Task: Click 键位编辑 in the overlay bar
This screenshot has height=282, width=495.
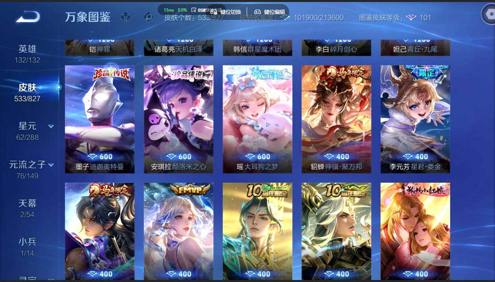Action: [274, 12]
